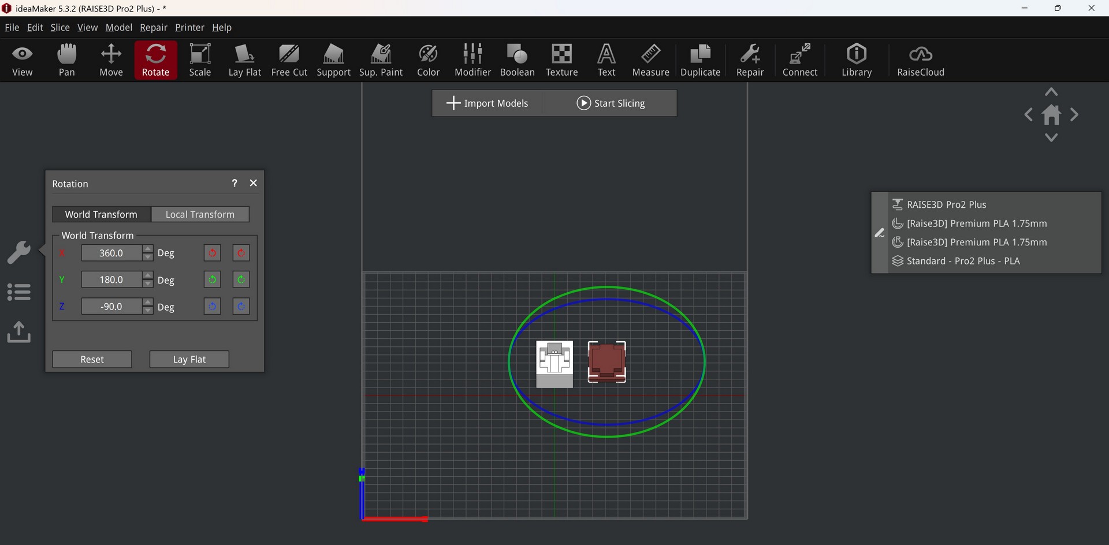Choose the Move tool

(x=111, y=60)
